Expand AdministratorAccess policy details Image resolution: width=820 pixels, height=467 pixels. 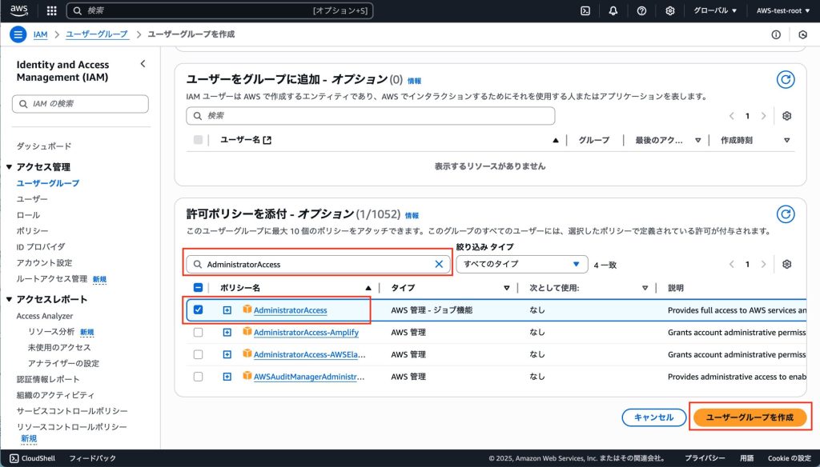[227, 310]
